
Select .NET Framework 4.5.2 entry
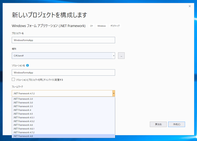[63, 121]
